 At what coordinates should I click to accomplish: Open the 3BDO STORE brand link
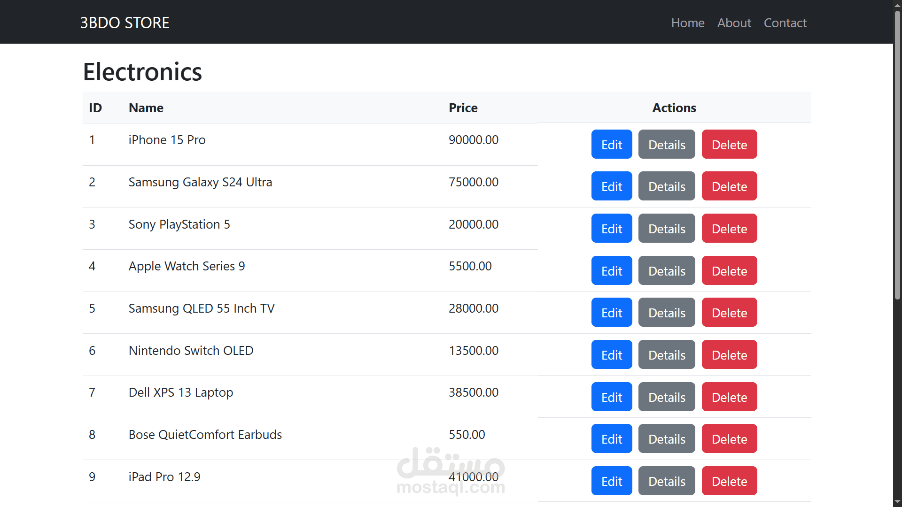[124, 23]
